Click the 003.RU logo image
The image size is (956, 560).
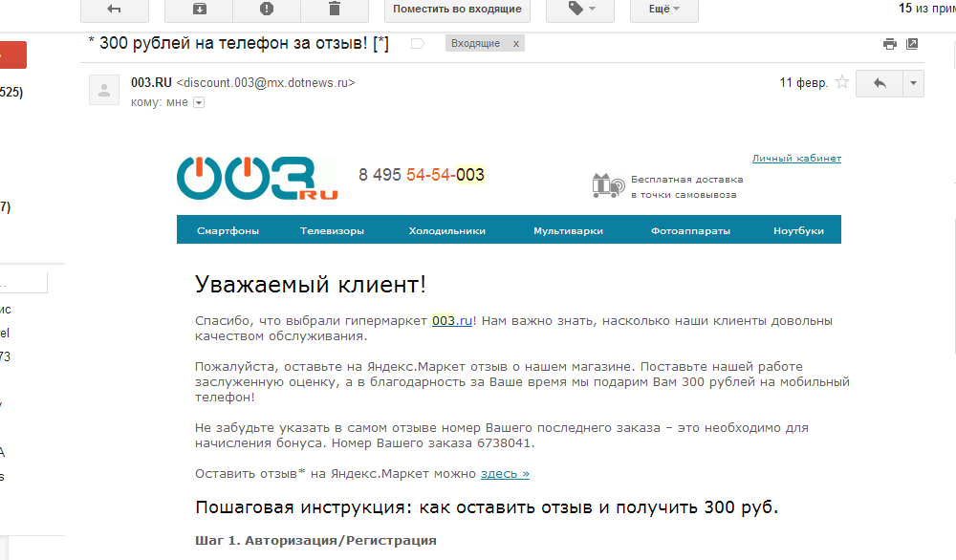point(257,178)
